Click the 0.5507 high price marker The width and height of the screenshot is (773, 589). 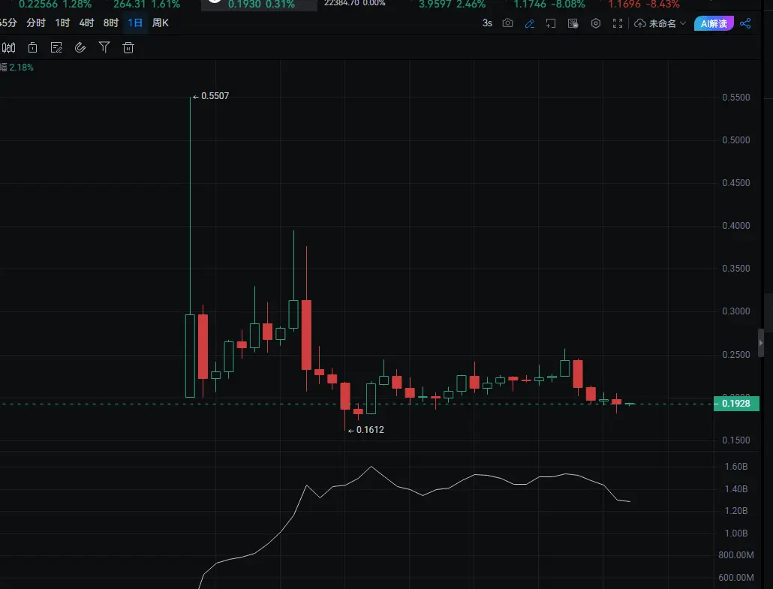[x=211, y=96]
